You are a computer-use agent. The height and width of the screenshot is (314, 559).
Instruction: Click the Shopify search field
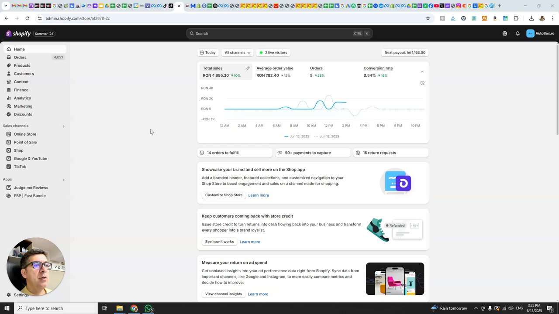279,34
